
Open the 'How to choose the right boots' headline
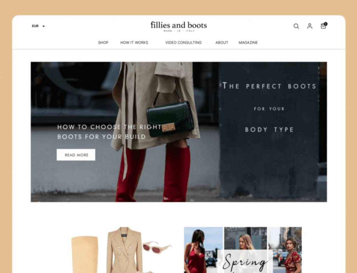(x=109, y=132)
